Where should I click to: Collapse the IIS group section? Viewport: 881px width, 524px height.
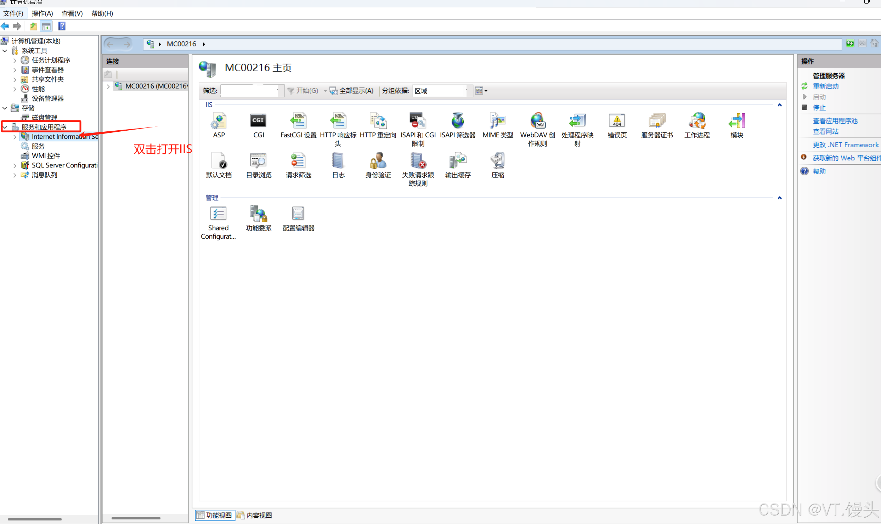pyautogui.click(x=779, y=105)
